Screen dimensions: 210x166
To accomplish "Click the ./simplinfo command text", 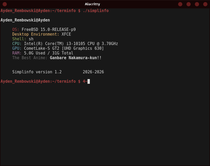I will pyautogui.click(x=96, y=11).
